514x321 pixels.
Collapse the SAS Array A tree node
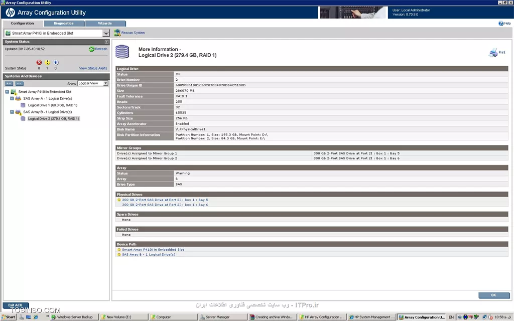pyautogui.click(x=12, y=99)
